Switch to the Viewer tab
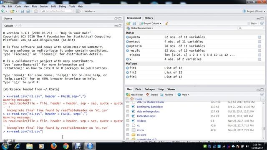 pos(171,89)
